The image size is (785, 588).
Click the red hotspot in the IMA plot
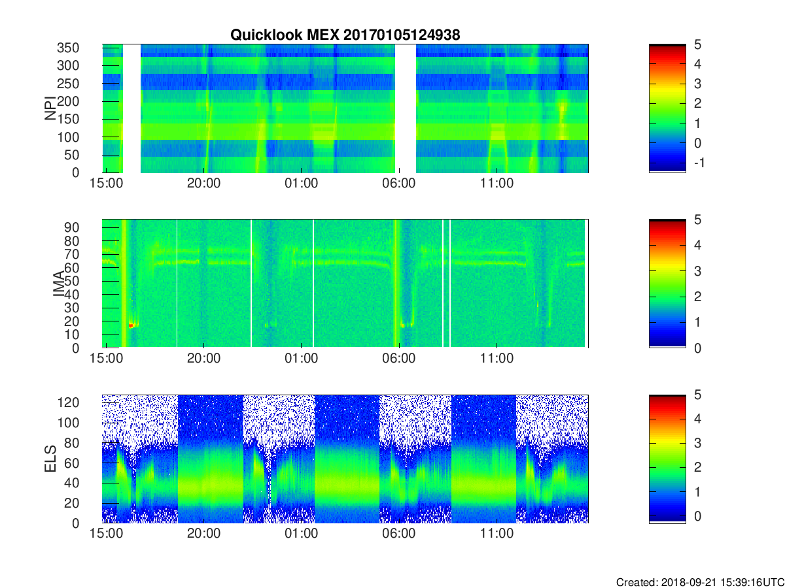[131, 325]
